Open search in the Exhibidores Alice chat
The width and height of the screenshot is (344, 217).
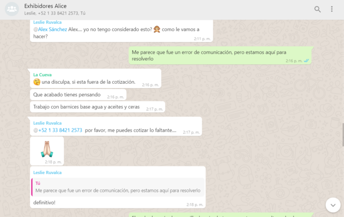click(318, 9)
